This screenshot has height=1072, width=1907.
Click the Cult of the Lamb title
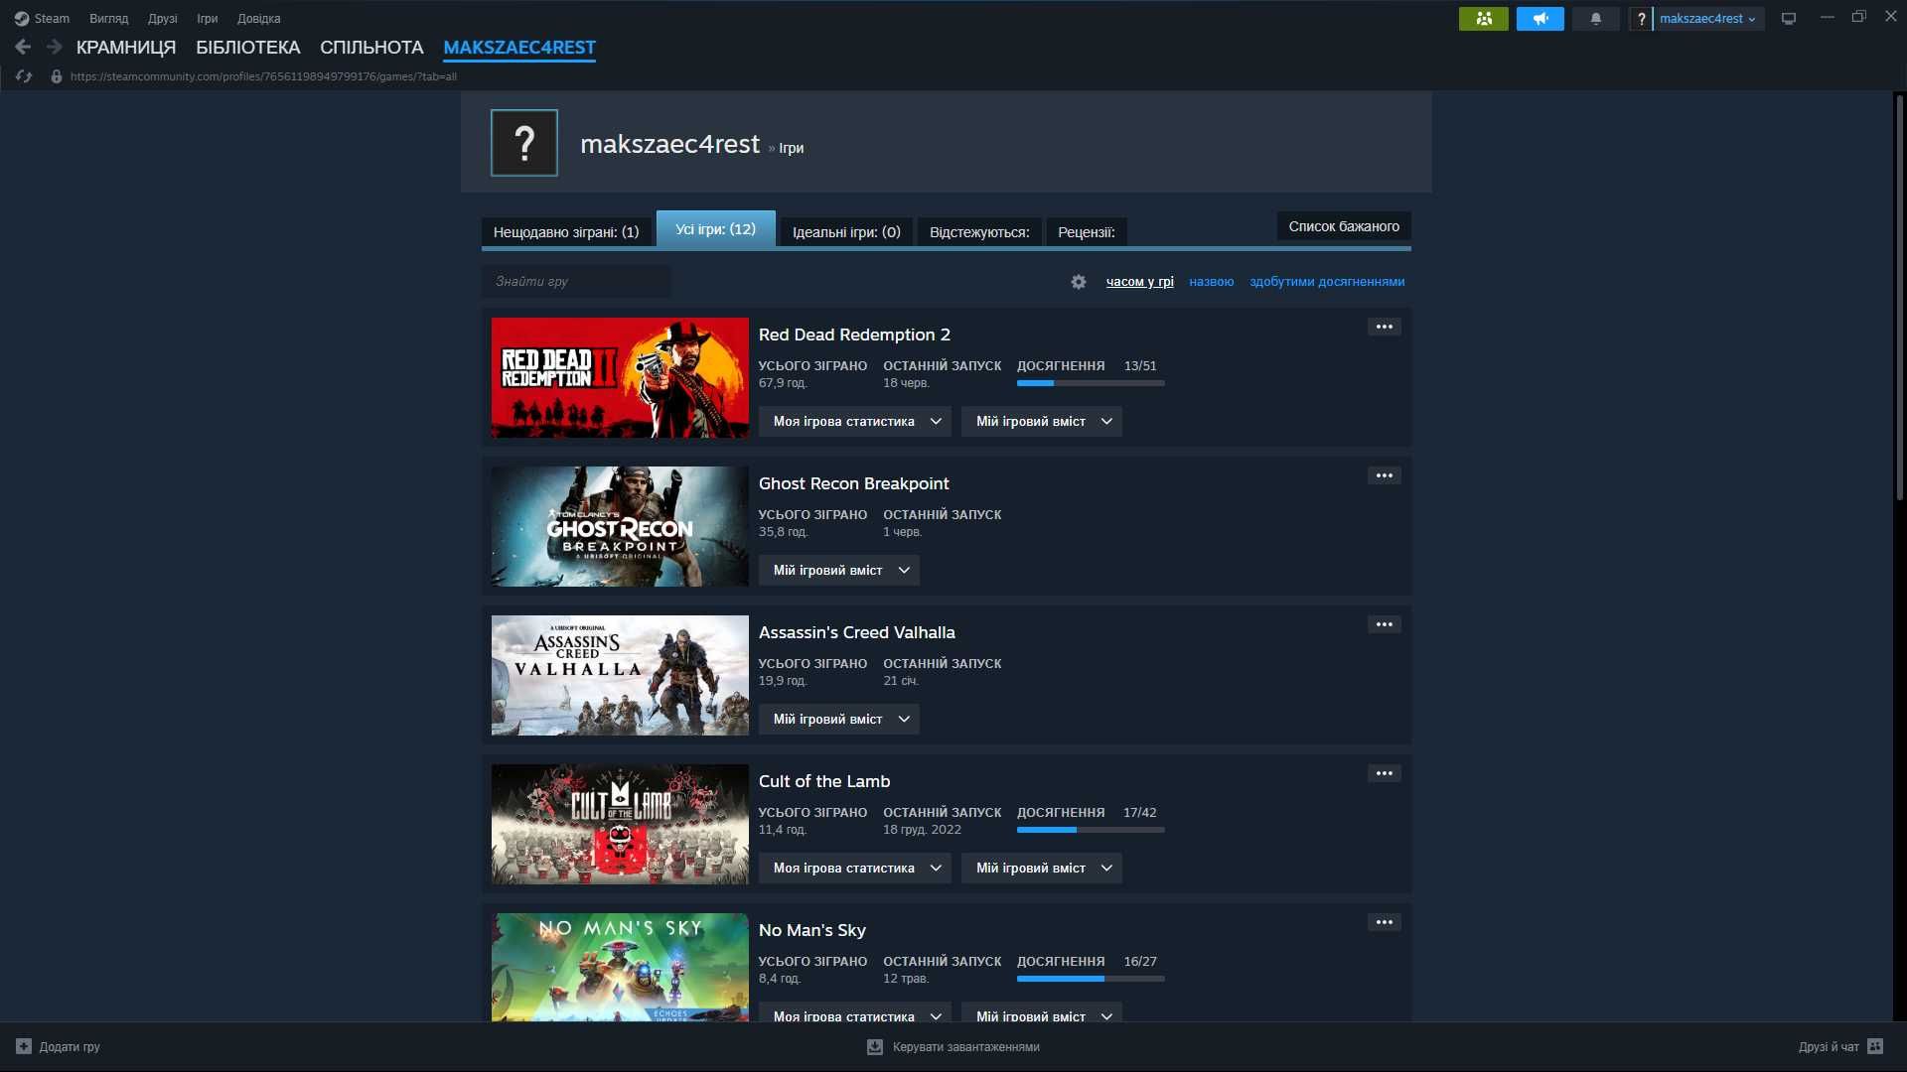pyautogui.click(x=824, y=781)
